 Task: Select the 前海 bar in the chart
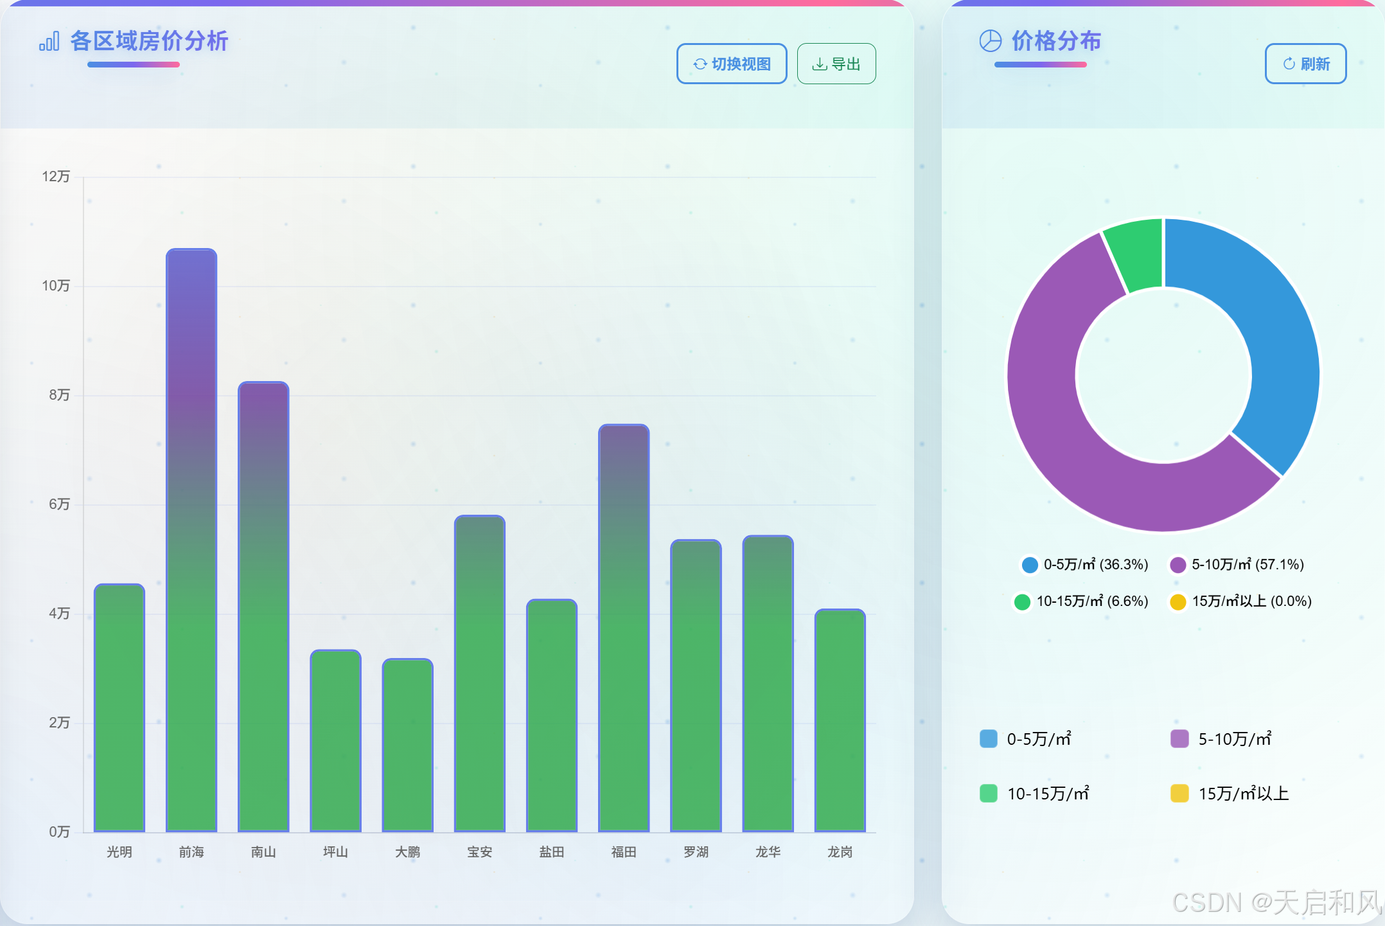(x=191, y=540)
